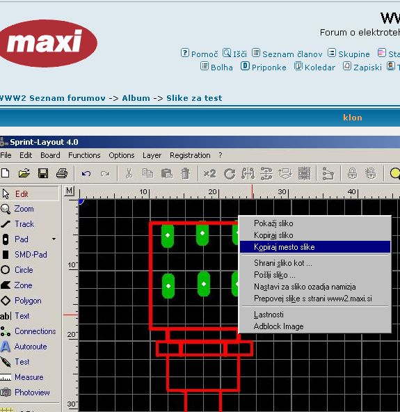Click the x2 duplicate icon

(x=209, y=173)
